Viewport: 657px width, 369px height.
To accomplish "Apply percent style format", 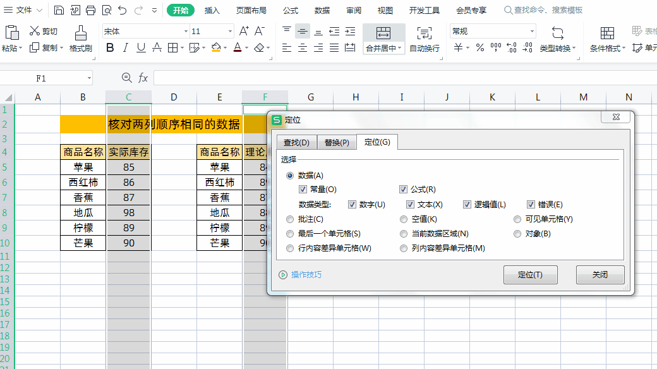I will (x=479, y=48).
